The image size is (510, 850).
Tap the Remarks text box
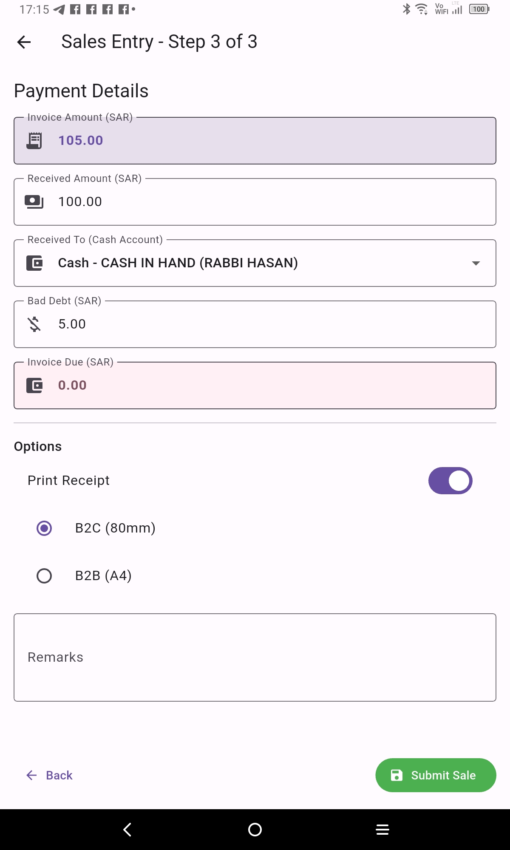255,657
